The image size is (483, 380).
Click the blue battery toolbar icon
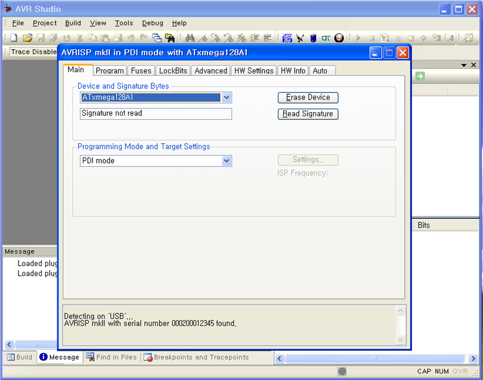click(x=313, y=38)
